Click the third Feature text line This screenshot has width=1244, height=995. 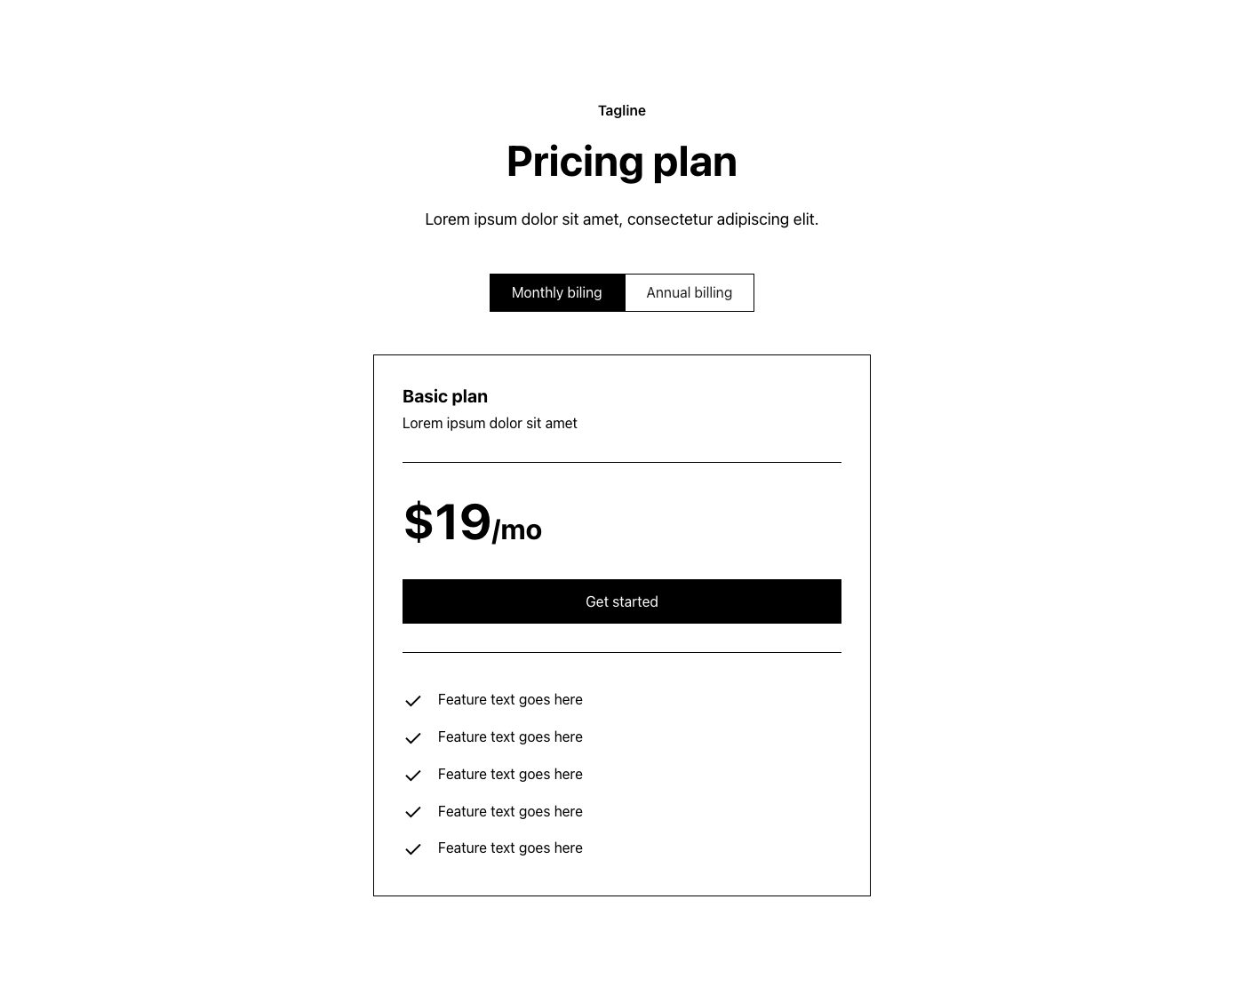pyautogui.click(x=510, y=775)
